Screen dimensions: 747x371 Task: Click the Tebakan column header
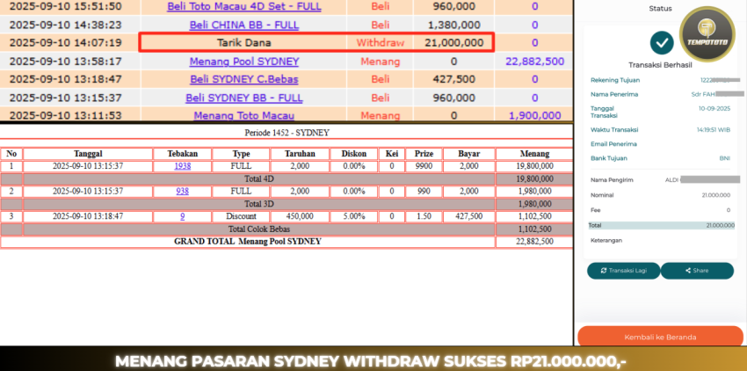click(x=183, y=154)
